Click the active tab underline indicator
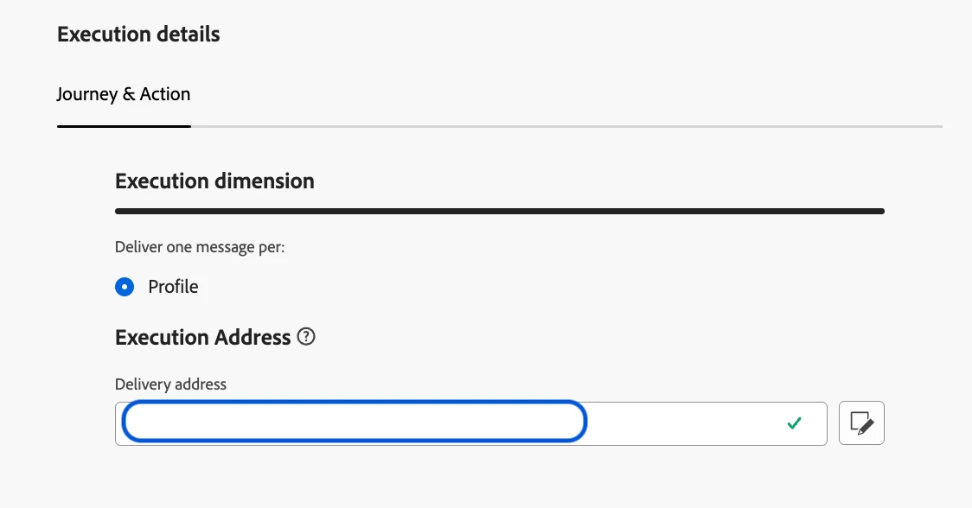Screen dimensions: 972x508 (124, 126)
